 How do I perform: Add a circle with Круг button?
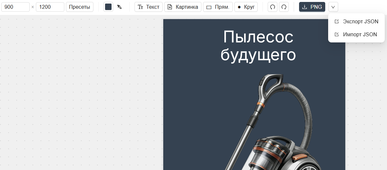tap(246, 7)
